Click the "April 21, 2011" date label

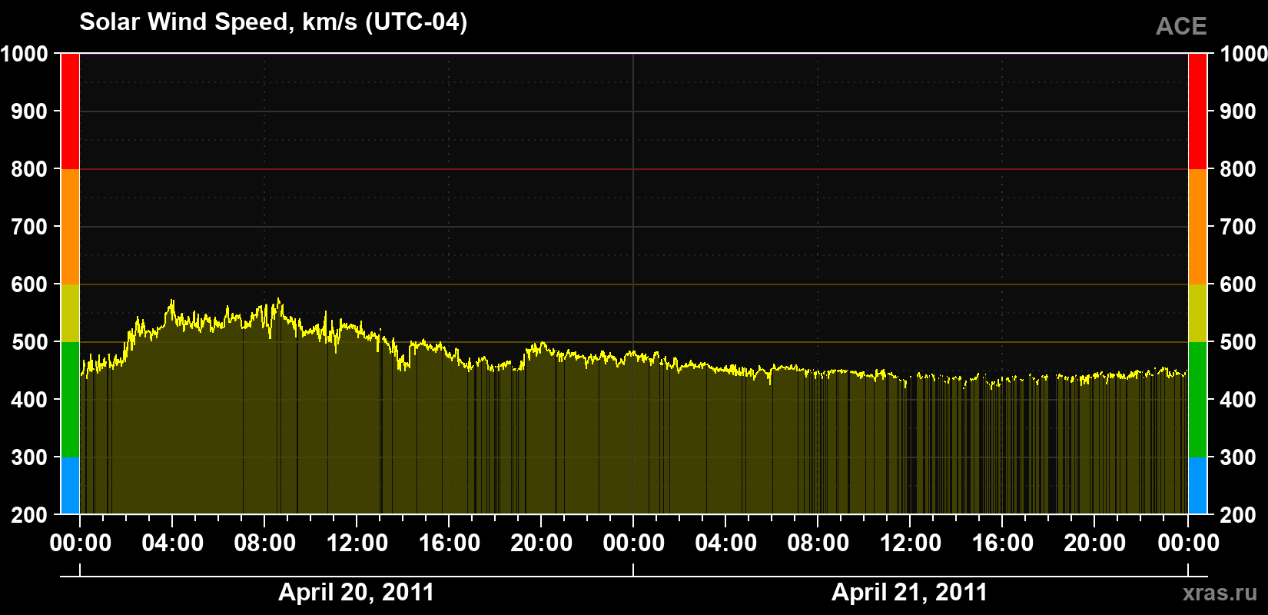tap(910, 592)
